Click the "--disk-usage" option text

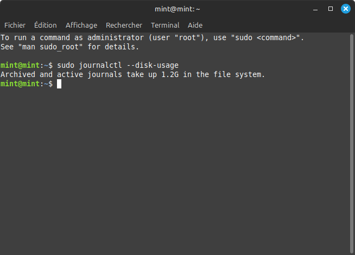[x=159, y=66]
